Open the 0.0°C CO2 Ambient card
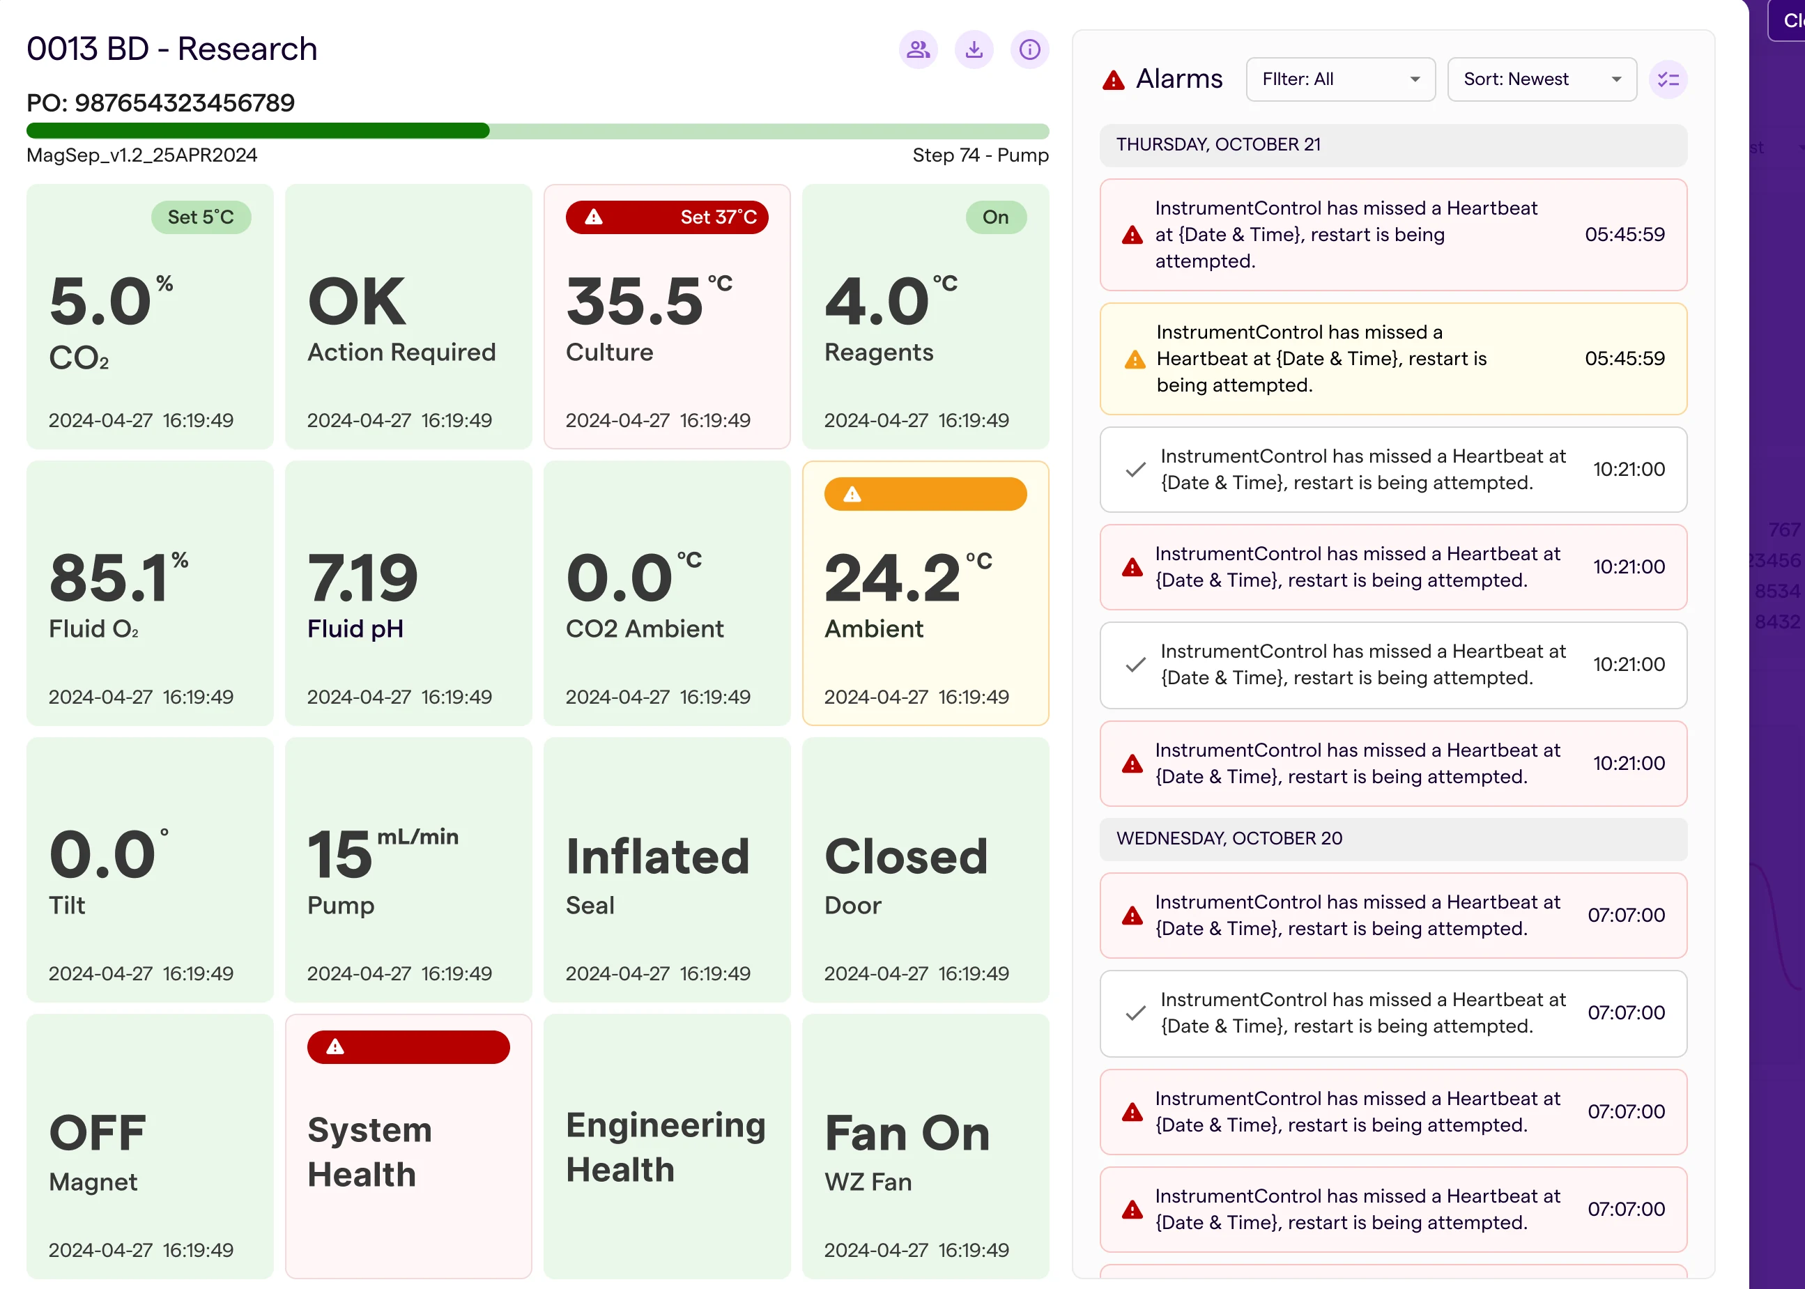1805x1289 pixels. pyautogui.click(x=667, y=593)
